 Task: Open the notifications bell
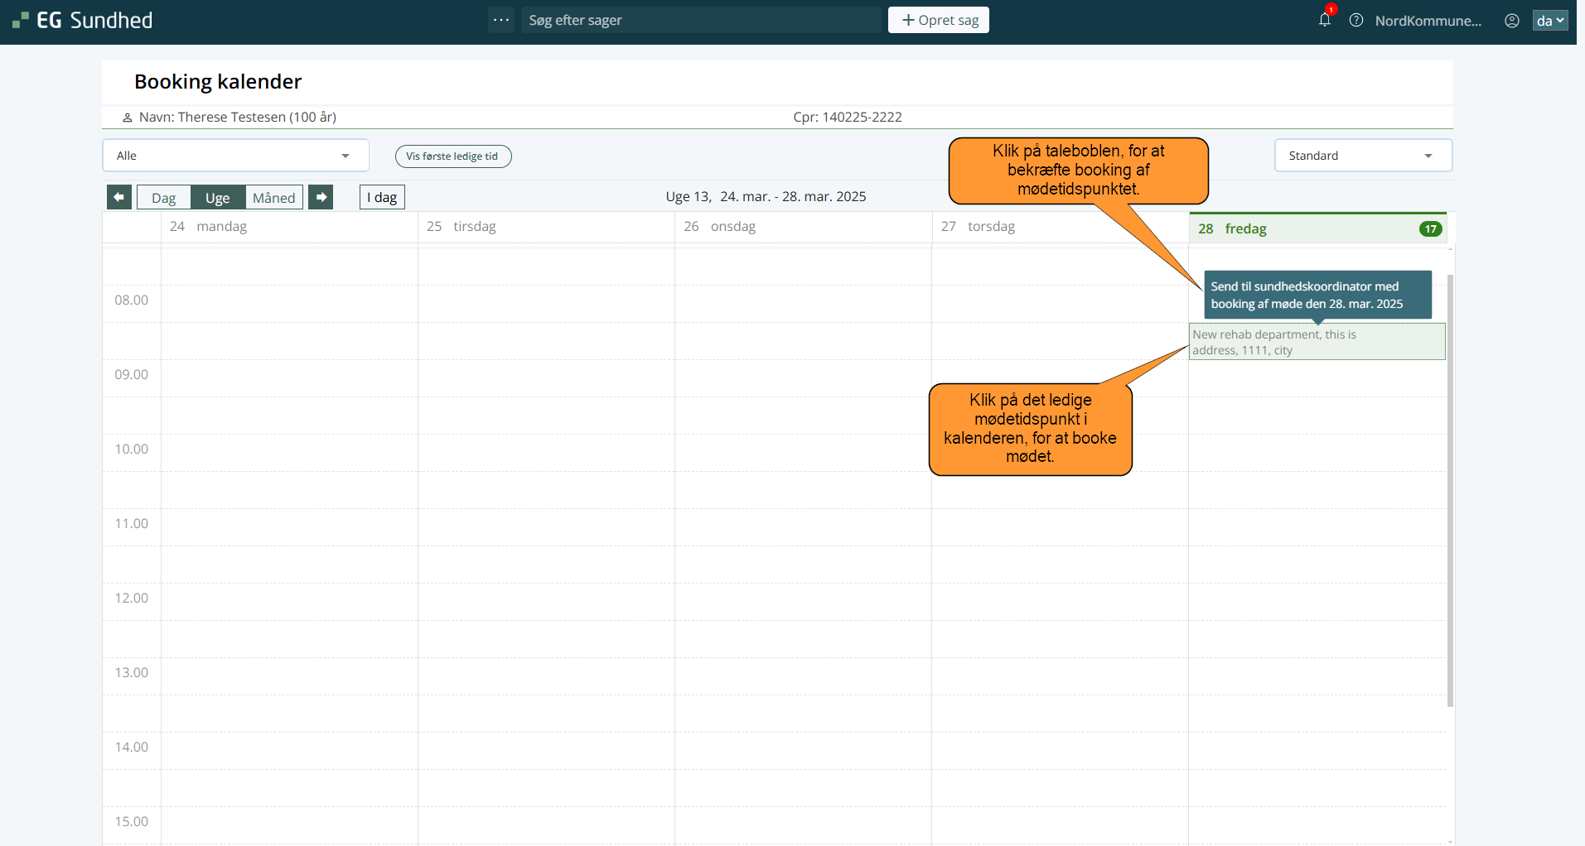tap(1324, 20)
